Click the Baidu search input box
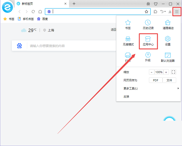Viewport: 182px width, 146px height. 67,46
